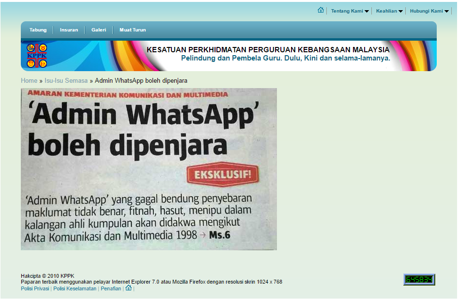This screenshot has width=459, height=302.
Task: Follow the Home breadcrumb link
Action: click(29, 81)
